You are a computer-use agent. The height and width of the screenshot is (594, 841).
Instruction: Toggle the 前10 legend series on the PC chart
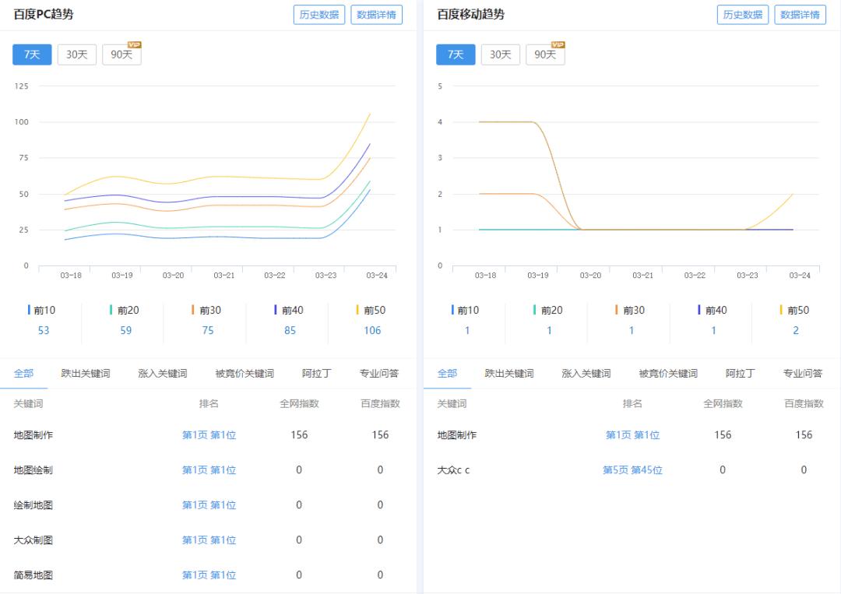point(44,310)
